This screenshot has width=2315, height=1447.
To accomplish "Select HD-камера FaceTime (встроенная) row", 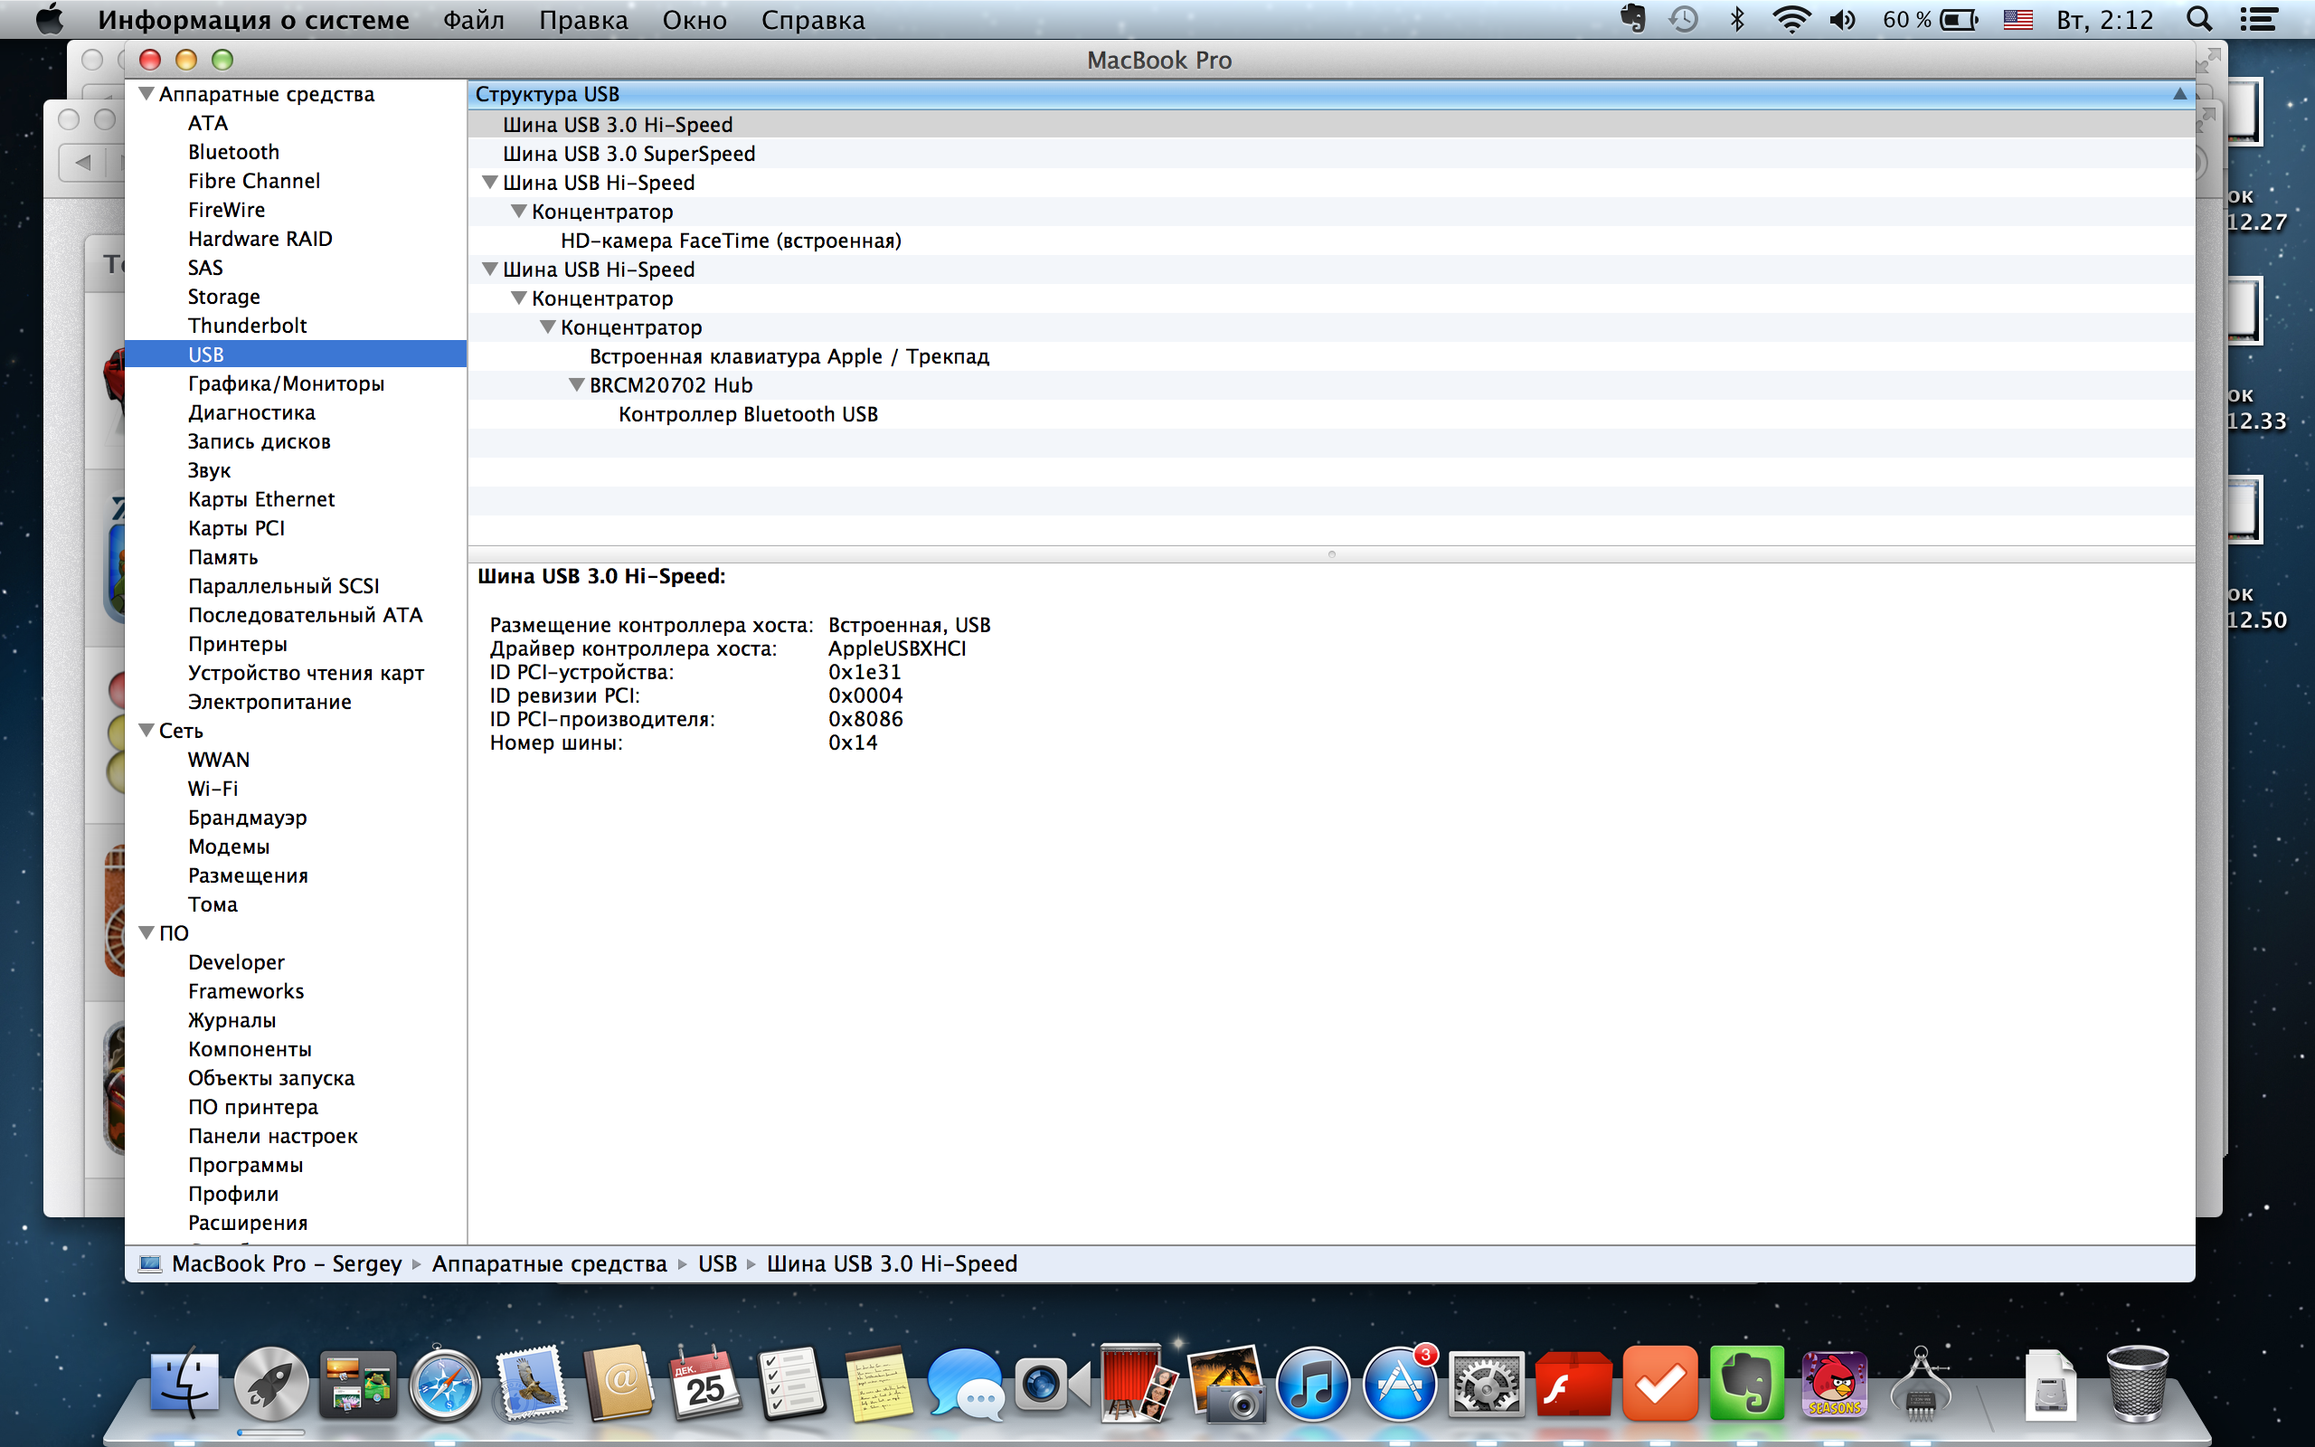I will pyautogui.click(x=1330, y=241).
